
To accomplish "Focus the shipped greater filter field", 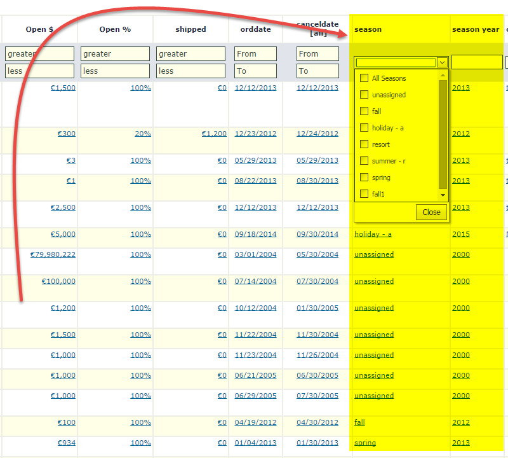I will click(190, 53).
